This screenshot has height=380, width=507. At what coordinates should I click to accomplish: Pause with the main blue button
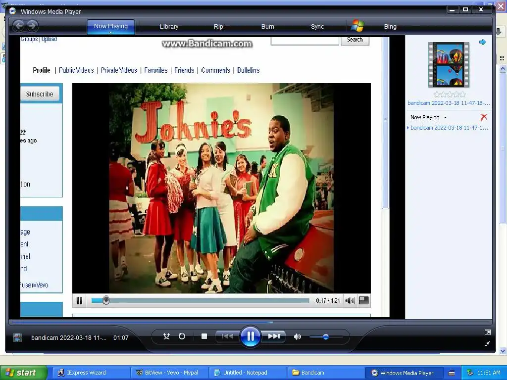pos(250,336)
